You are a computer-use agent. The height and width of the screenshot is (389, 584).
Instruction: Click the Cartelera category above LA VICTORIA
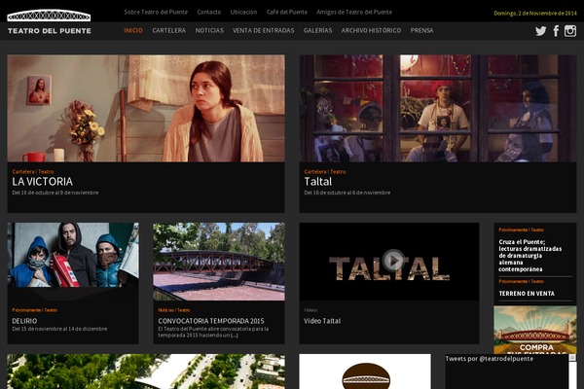click(x=23, y=171)
